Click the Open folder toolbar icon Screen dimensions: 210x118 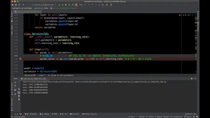[x=12, y=5]
